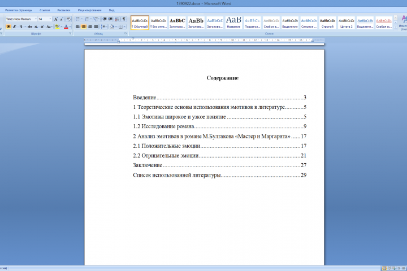This screenshot has width=407, height=271.
Task: Increase the paragraph indent
Action: (110, 19)
